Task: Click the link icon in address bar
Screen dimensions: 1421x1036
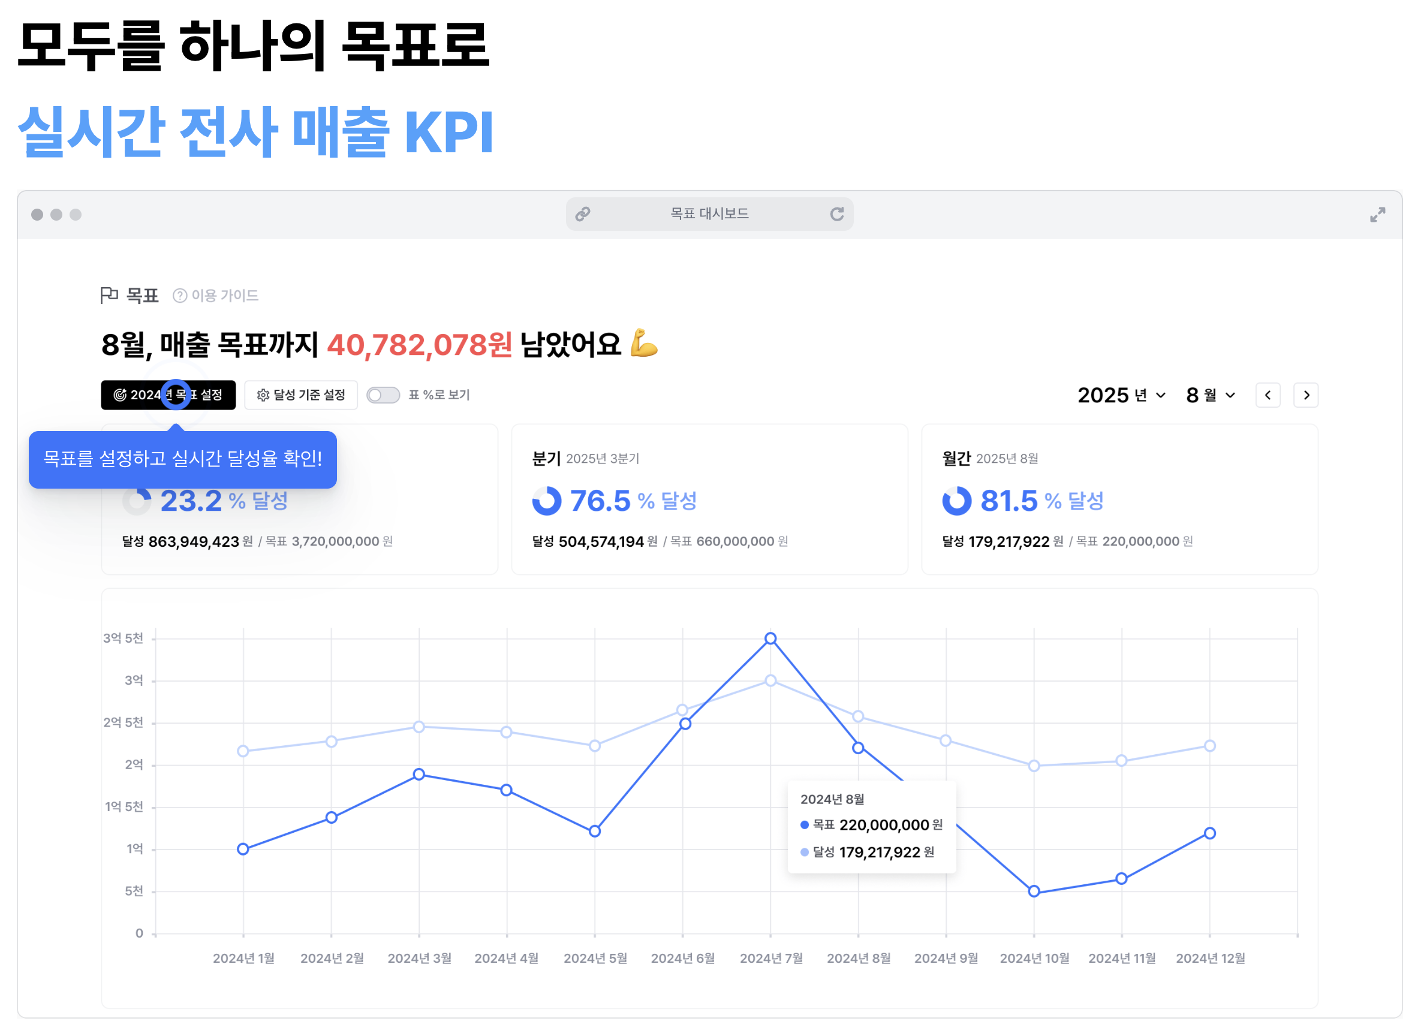Action: click(583, 215)
